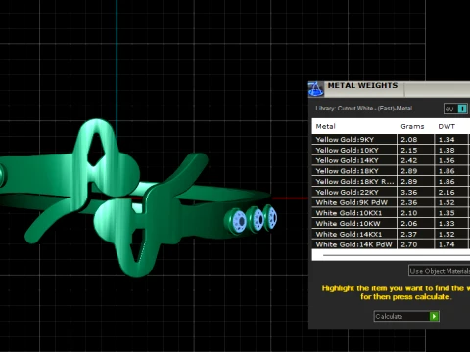
Task: Click the 2.70 grams value for 14K PdW
Action: (x=409, y=244)
